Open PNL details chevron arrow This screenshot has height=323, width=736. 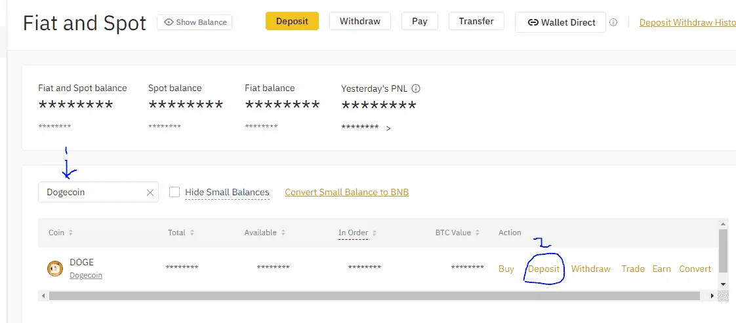pyautogui.click(x=388, y=128)
